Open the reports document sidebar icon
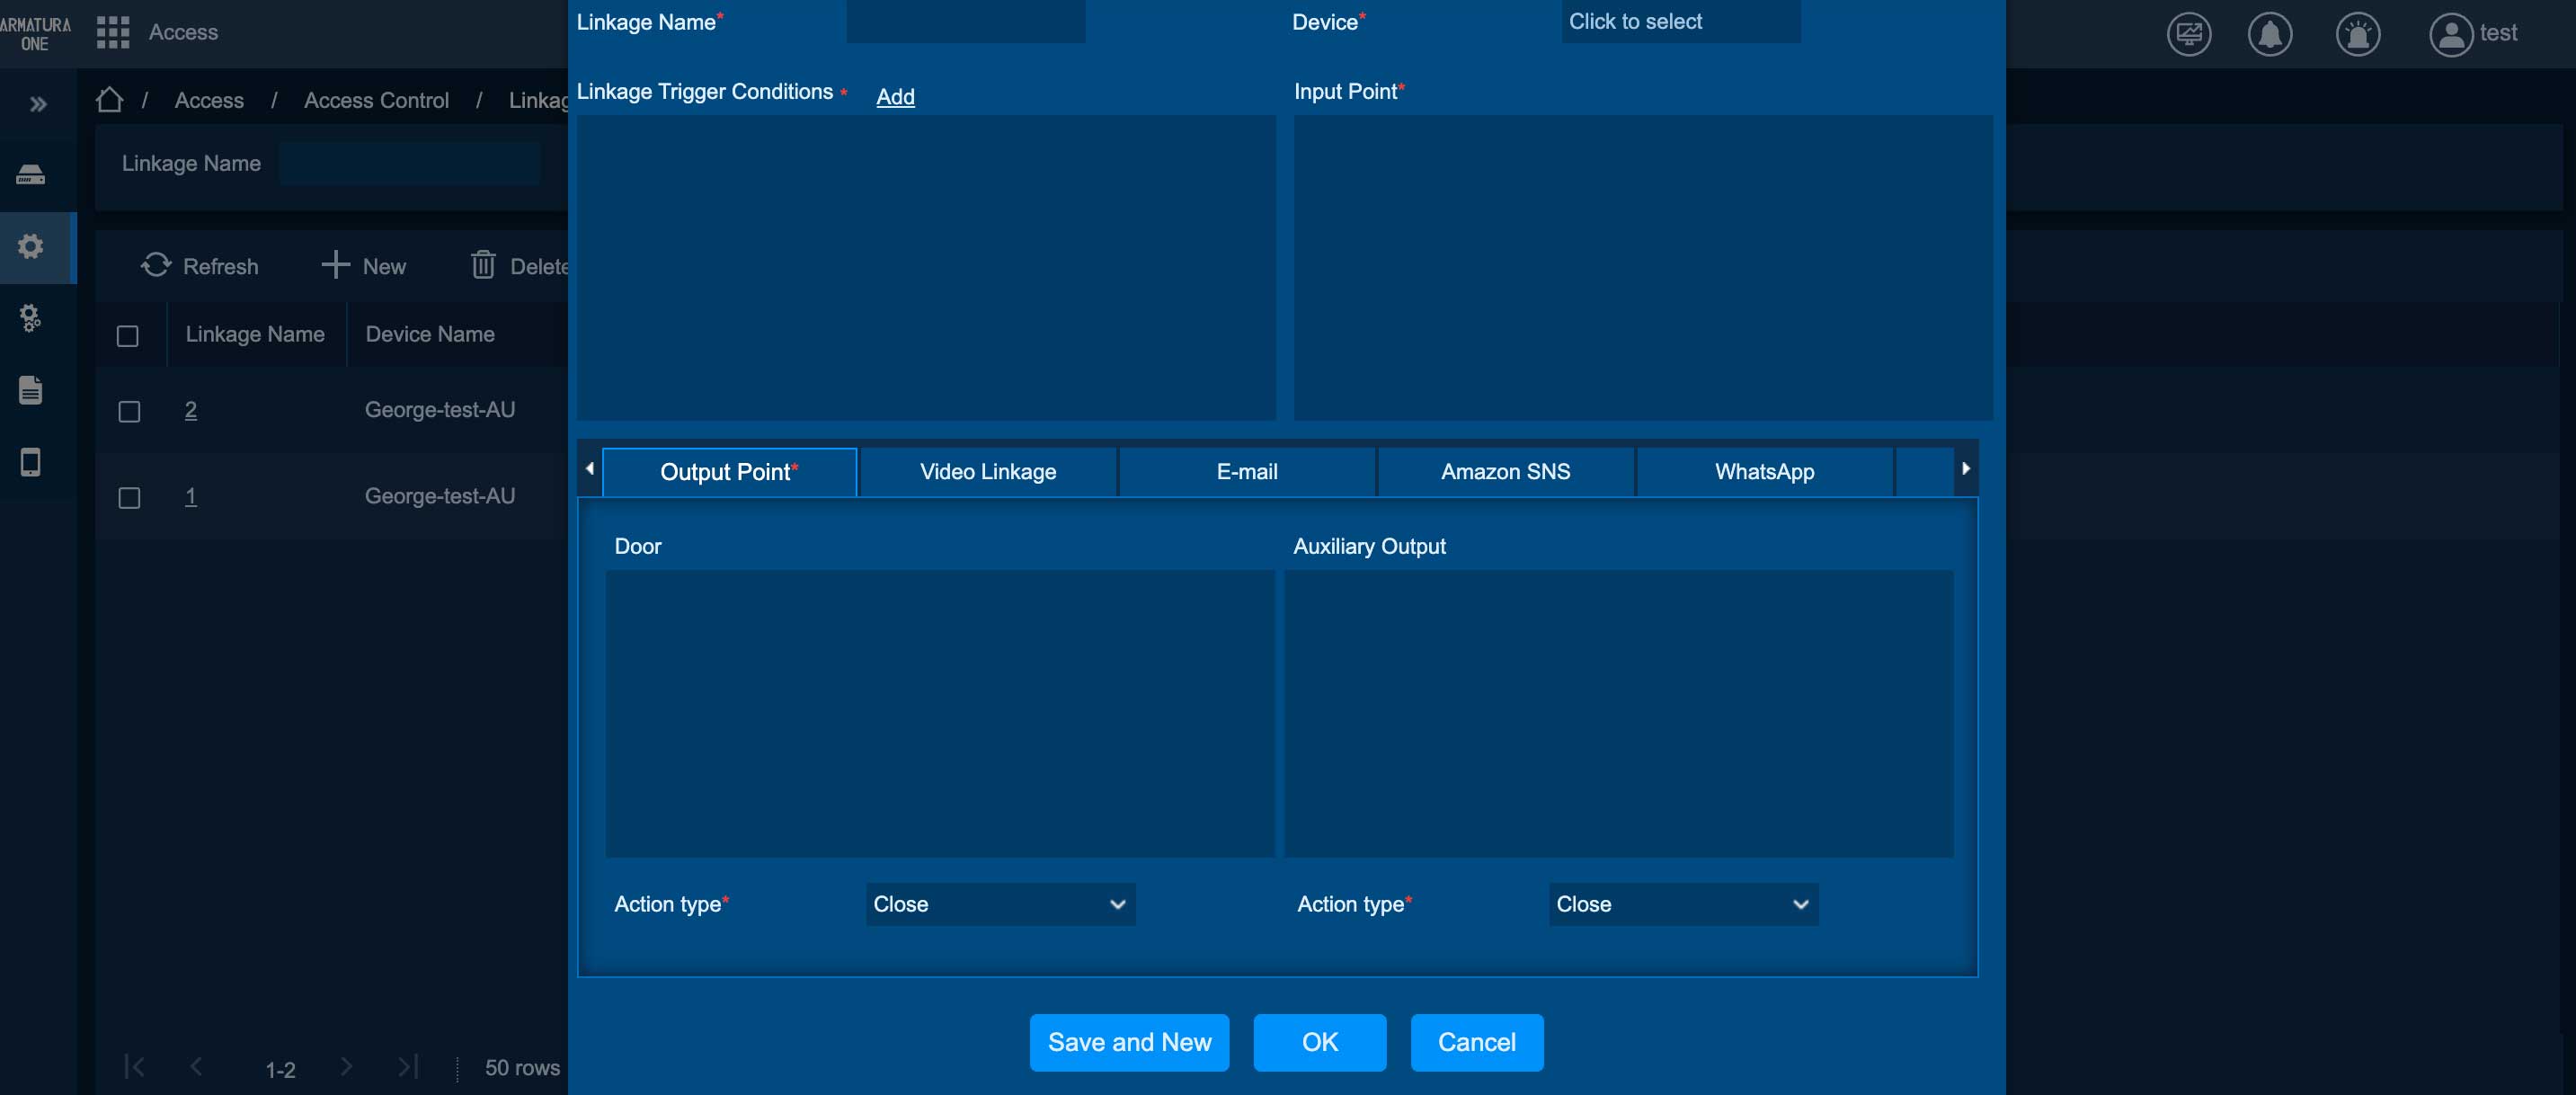Image resolution: width=2576 pixels, height=1095 pixels. 31,390
